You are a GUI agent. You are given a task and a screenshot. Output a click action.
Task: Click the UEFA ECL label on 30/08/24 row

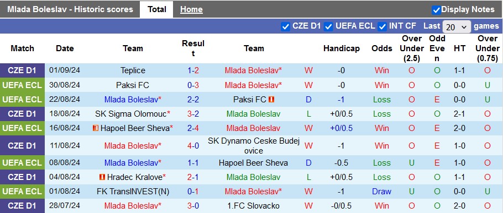pos(22,85)
